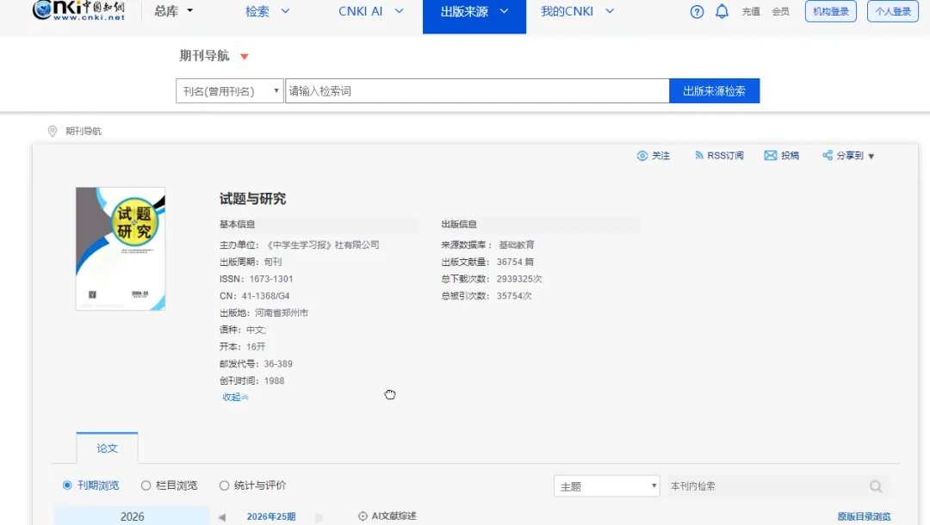Click the 出版来源检索 search button
This screenshot has width=930, height=525.
click(x=714, y=91)
